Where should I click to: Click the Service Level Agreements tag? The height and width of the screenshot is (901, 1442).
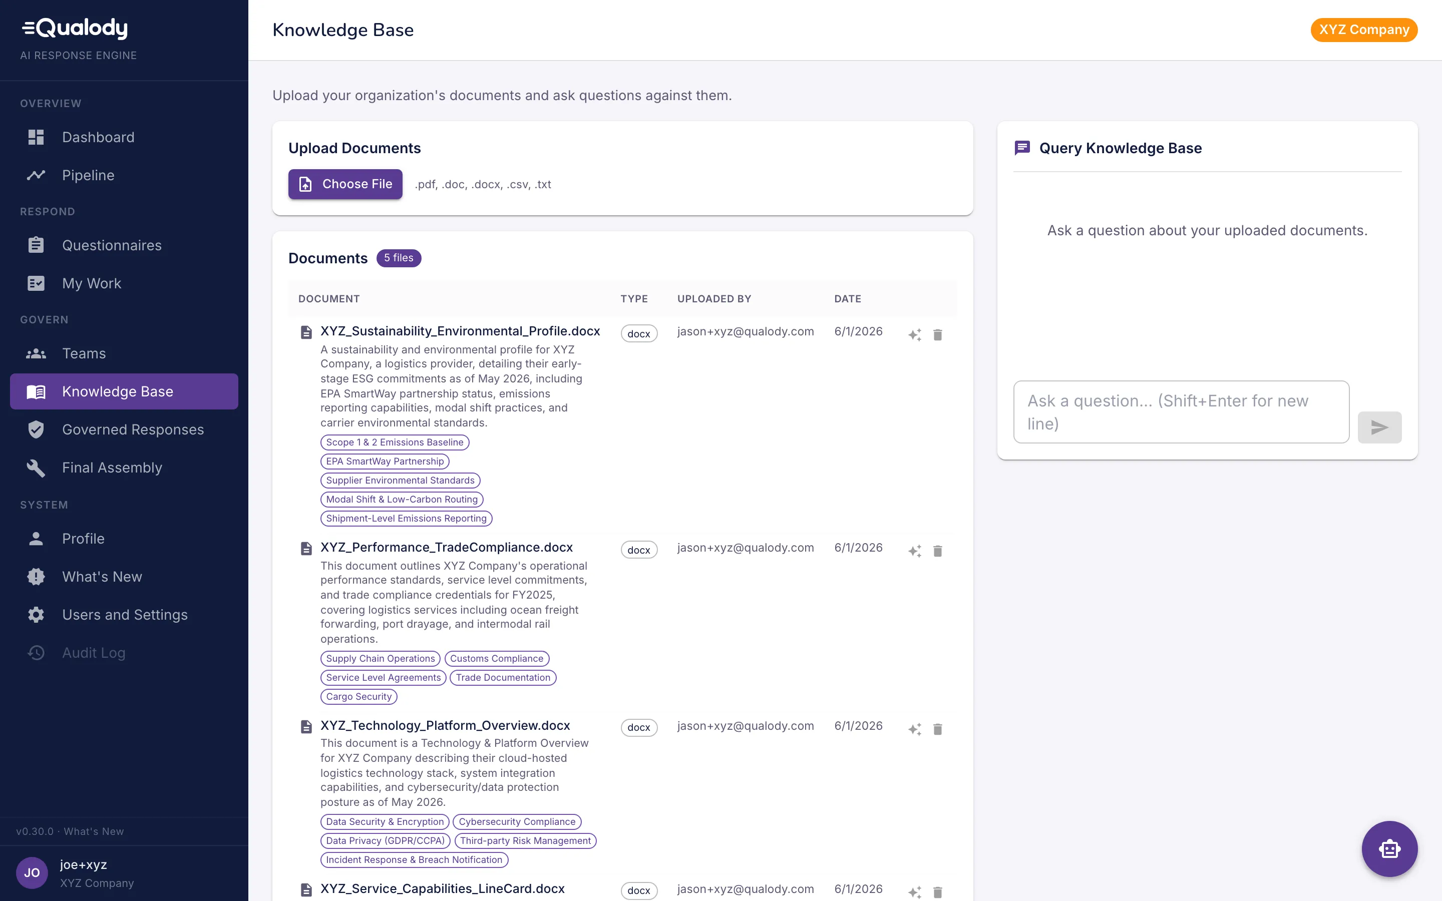[383, 678]
